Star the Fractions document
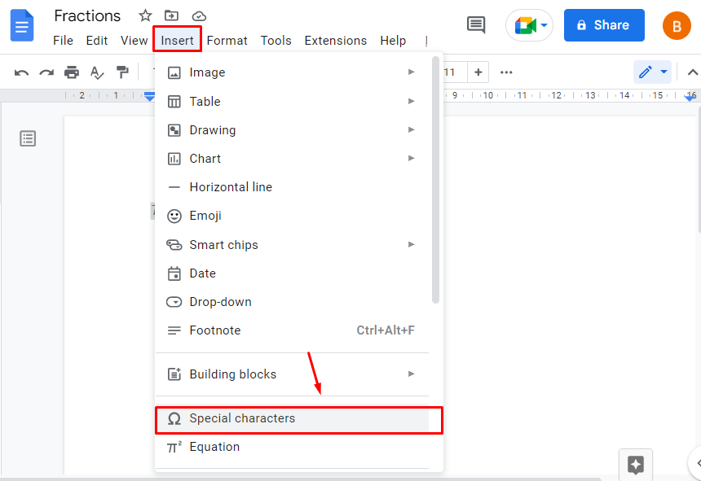This screenshot has width=701, height=481. coord(145,16)
